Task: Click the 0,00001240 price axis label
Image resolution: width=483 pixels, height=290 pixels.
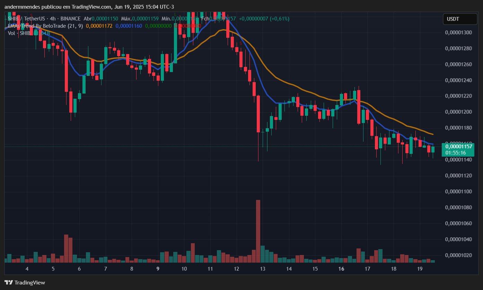Action: point(459,80)
